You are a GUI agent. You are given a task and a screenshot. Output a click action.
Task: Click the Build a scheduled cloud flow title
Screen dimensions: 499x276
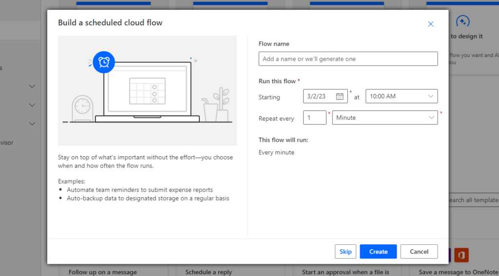pyautogui.click(x=110, y=22)
